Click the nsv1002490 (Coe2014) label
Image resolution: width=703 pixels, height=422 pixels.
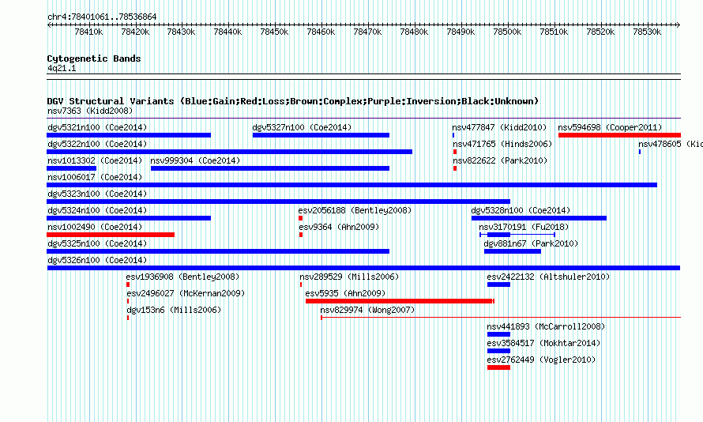95,227
